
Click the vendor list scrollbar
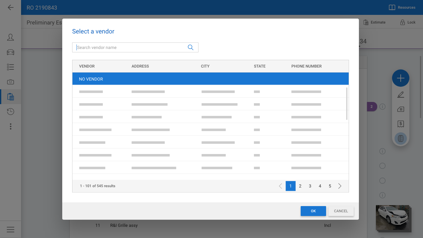347,104
